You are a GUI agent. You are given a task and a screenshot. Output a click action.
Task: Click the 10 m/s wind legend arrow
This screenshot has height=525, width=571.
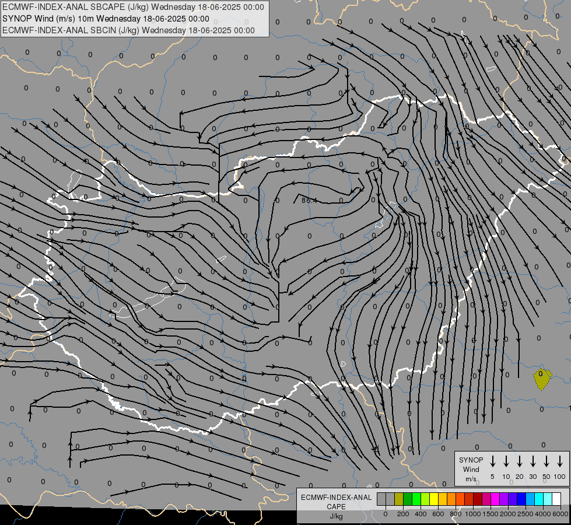(506, 461)
